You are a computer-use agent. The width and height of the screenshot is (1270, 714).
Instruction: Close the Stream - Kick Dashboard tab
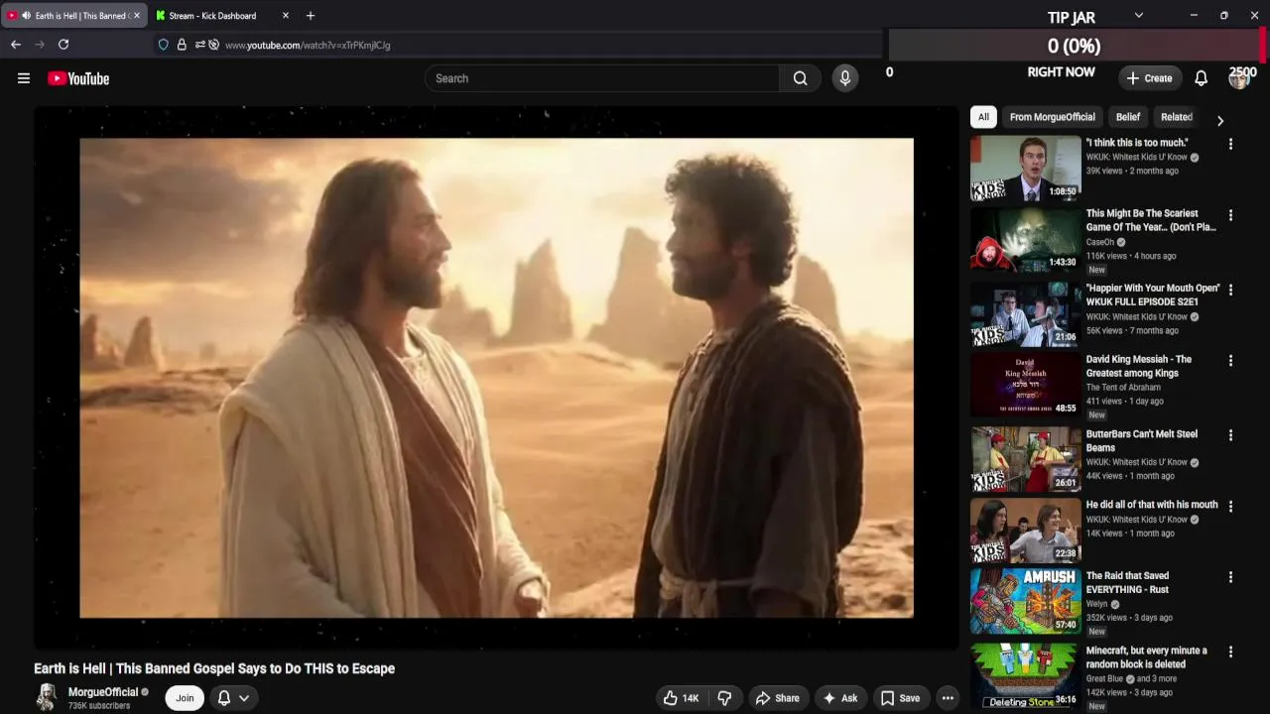286,16
